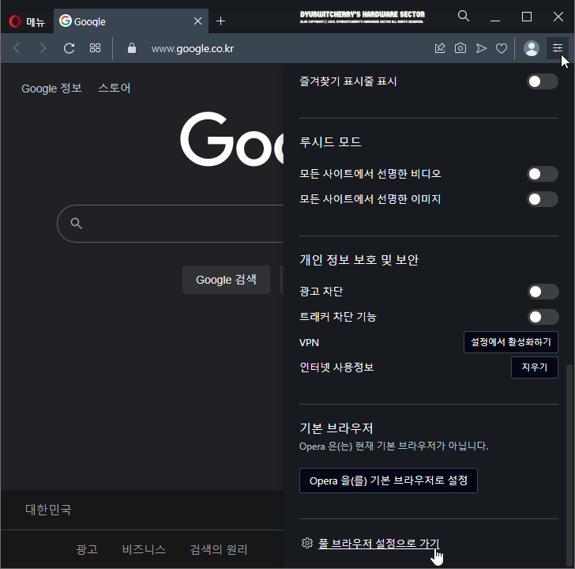The width and height of the screenshot is (575, 569).
Task: Close the Easy Setup panel icon
Action: point(558,47)
